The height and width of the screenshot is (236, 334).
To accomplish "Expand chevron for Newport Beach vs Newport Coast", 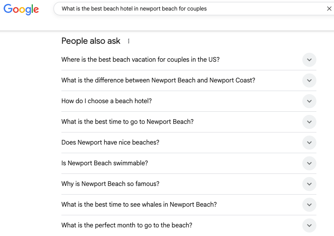I will tap(309, 80).
